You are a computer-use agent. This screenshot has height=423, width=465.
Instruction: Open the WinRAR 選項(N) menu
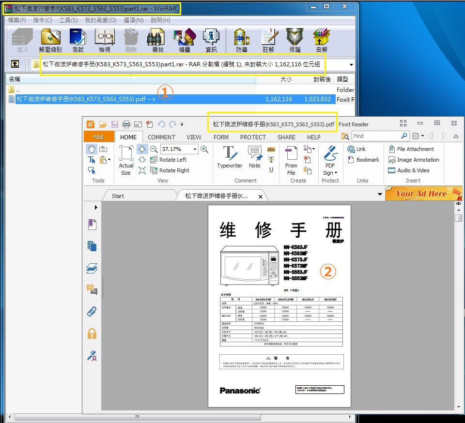[134, 20]
